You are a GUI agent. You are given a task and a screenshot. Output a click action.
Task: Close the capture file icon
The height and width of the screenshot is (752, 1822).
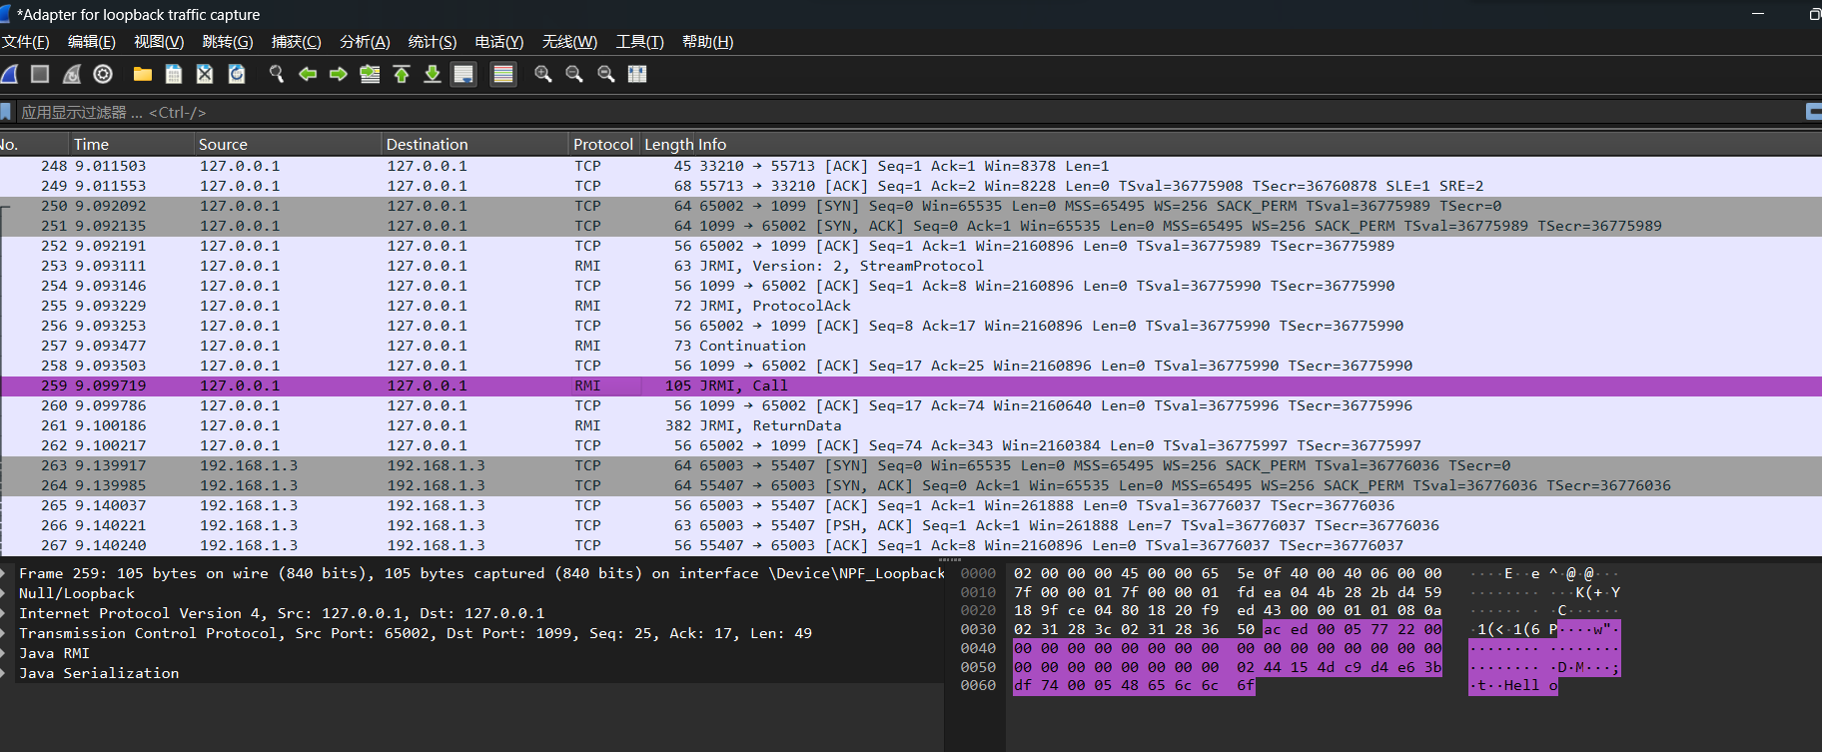pyautogui.click(x=205, y=74)
